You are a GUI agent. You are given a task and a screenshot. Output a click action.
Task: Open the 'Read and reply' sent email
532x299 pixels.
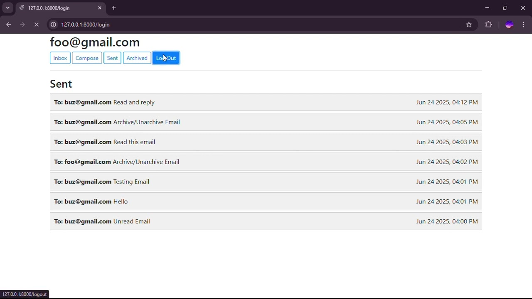coord(266,102)
